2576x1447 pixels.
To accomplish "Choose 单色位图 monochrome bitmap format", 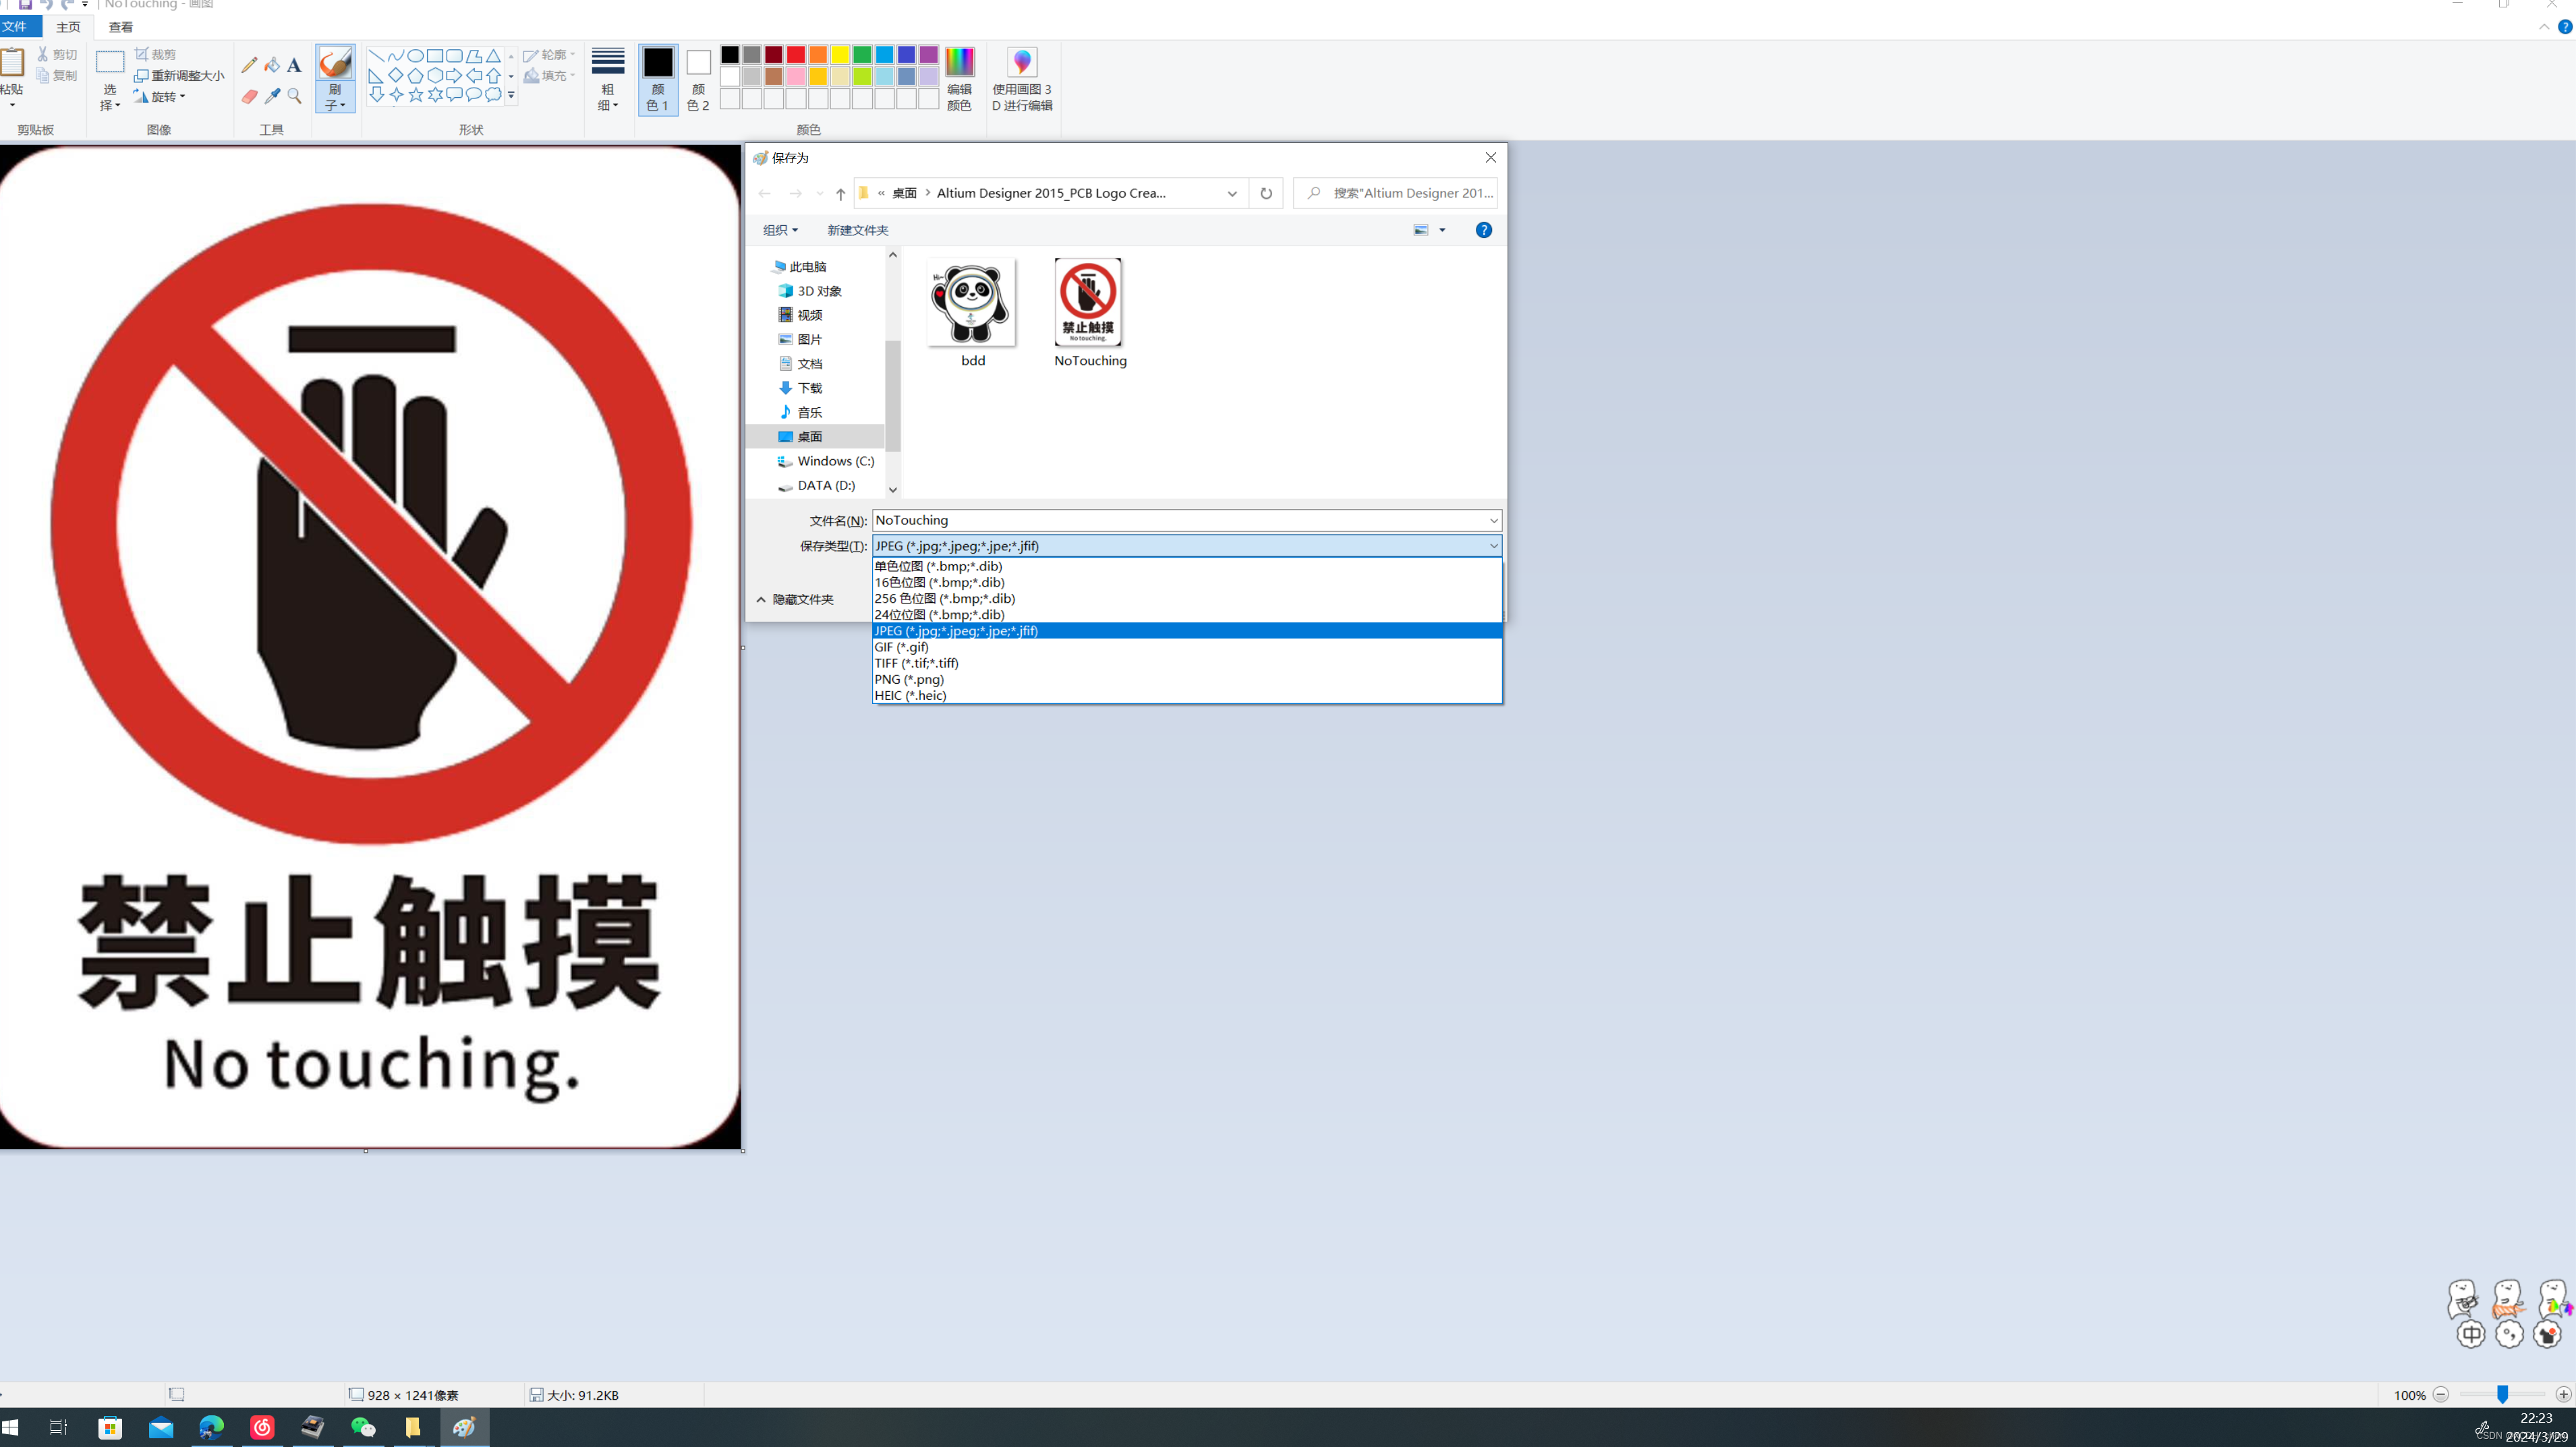I will (1187, 566).
